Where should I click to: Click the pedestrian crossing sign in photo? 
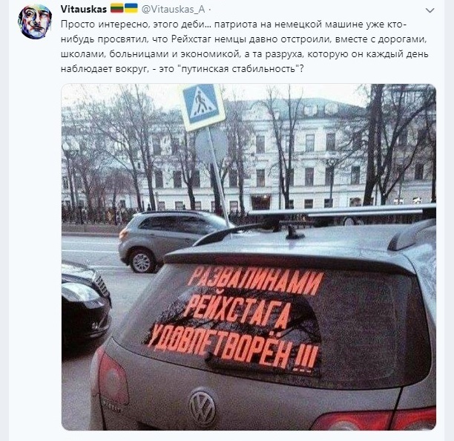[x=203, y=105]
